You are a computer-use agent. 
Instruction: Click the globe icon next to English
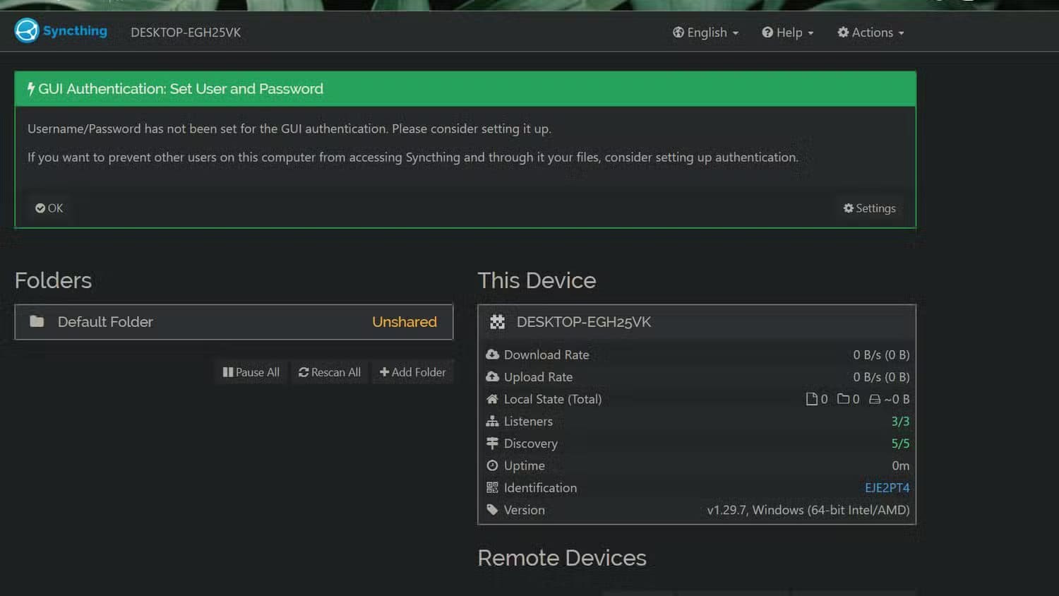point(678,32)
